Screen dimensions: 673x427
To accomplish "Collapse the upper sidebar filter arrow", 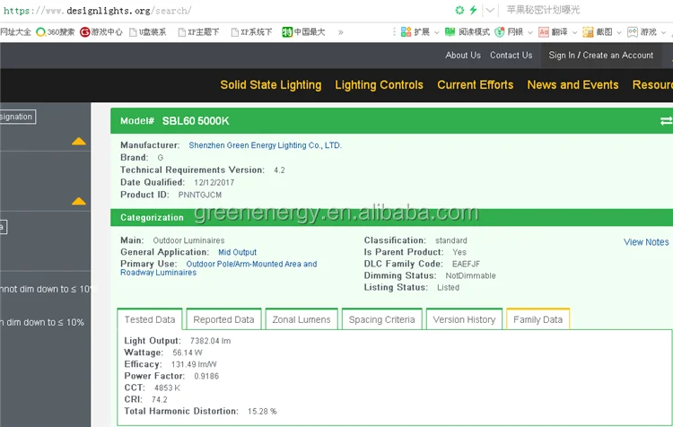I will coord(79,141).
